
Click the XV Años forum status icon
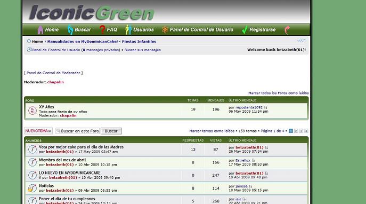point(32,111)
